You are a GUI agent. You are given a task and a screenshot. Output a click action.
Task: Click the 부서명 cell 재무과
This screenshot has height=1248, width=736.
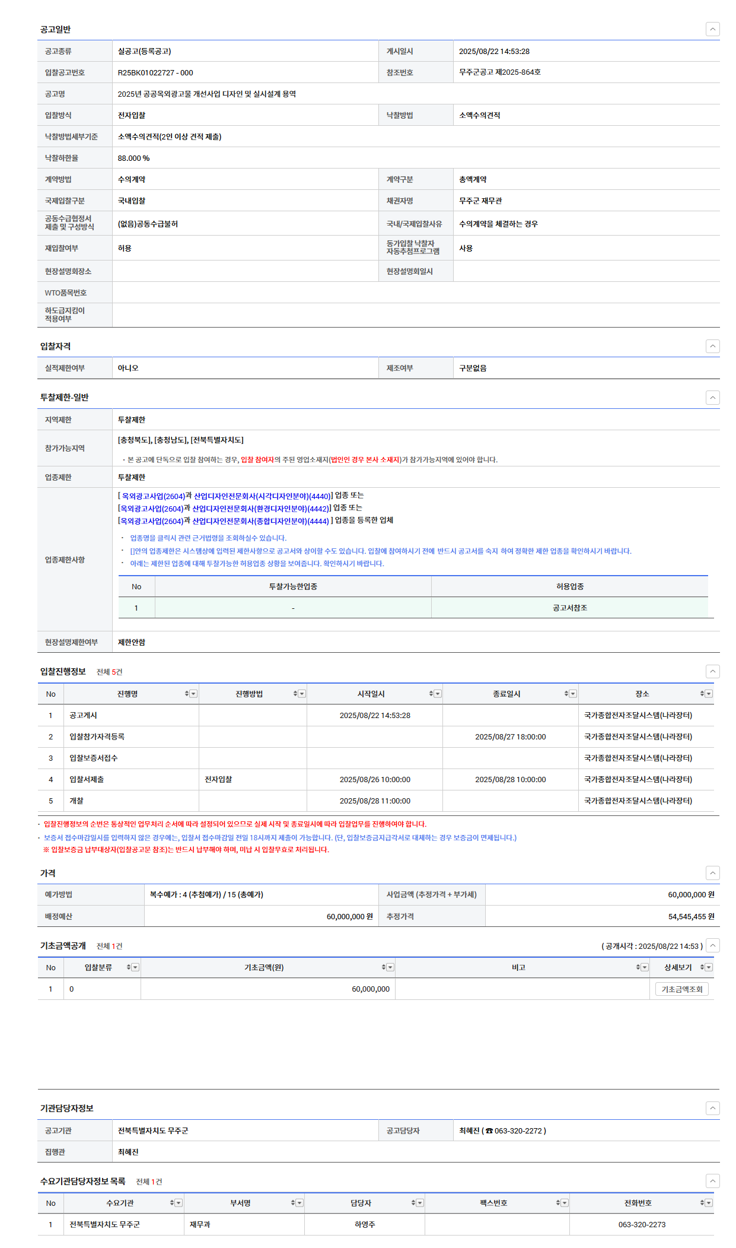tap(200, 1224)
